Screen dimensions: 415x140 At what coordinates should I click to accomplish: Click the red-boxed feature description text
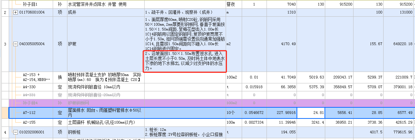(x=186, y=61)
